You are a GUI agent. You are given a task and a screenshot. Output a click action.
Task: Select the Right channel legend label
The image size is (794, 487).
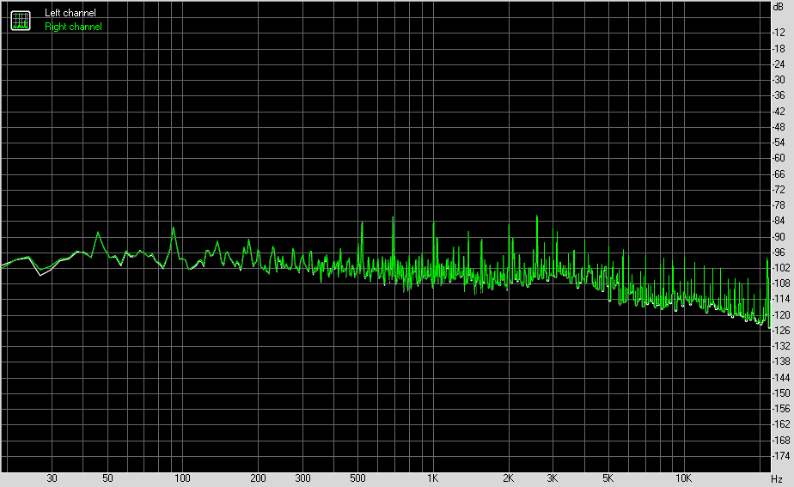(x=73, y=27)
